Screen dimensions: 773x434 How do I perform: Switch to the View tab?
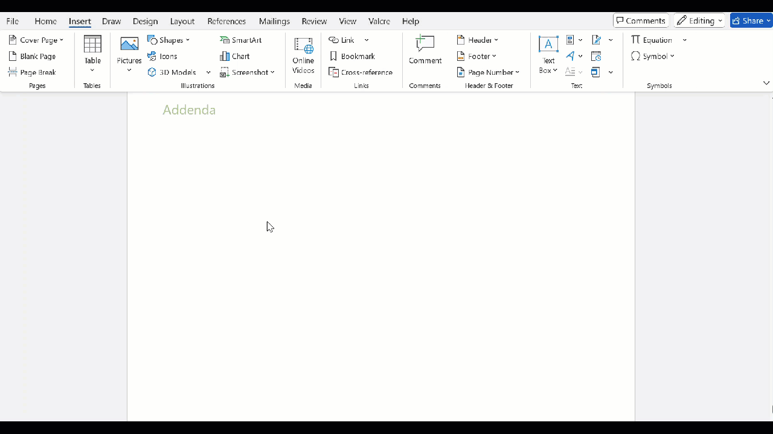(348, 21)
